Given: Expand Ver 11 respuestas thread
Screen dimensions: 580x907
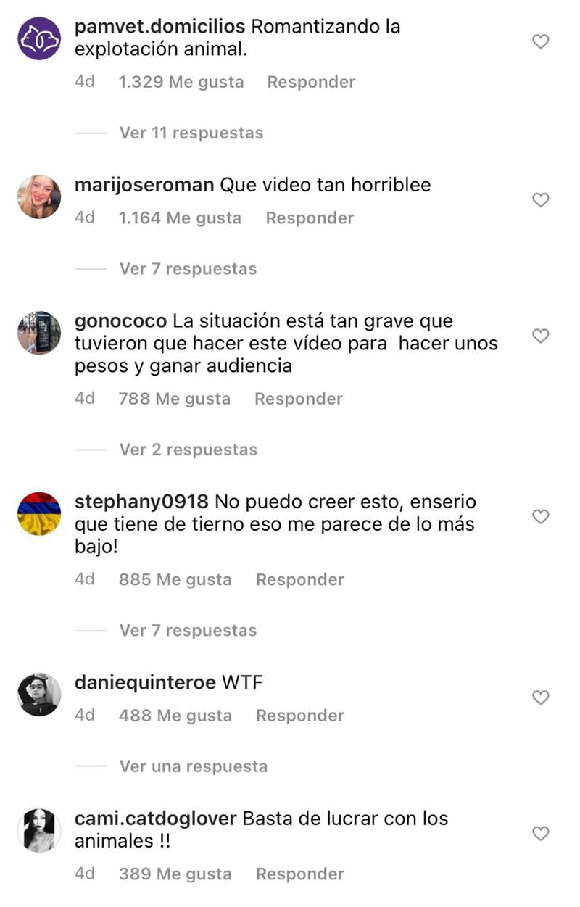Looking at the screenshot, I should [x=191, y=133].
